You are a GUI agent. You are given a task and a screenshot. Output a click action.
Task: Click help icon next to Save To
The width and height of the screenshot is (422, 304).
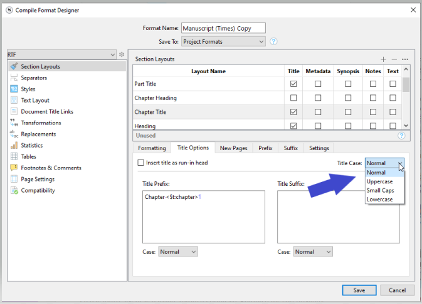(273, 41)
